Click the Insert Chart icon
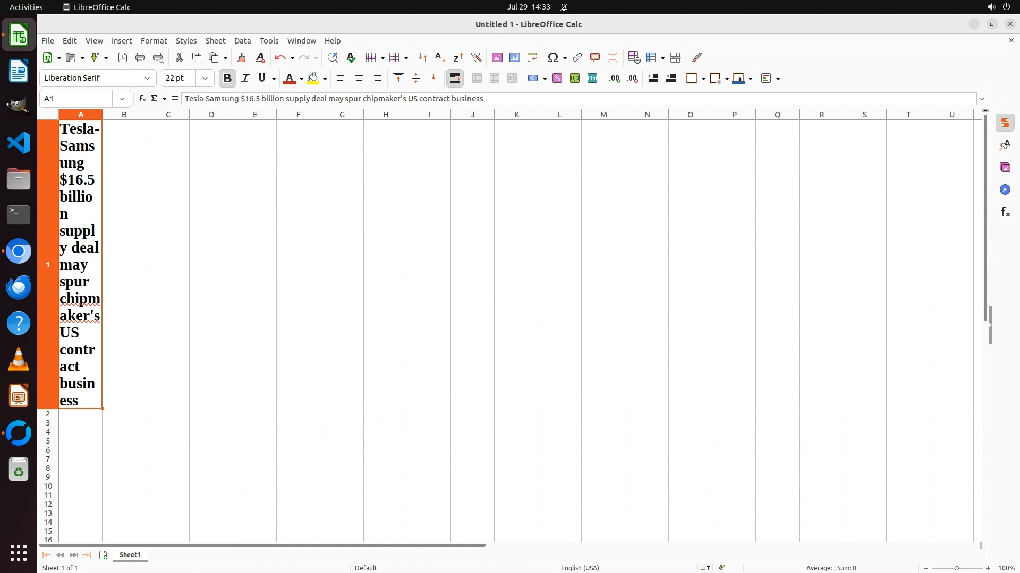This screenshot has height=573, width=1020. (515, 57)
